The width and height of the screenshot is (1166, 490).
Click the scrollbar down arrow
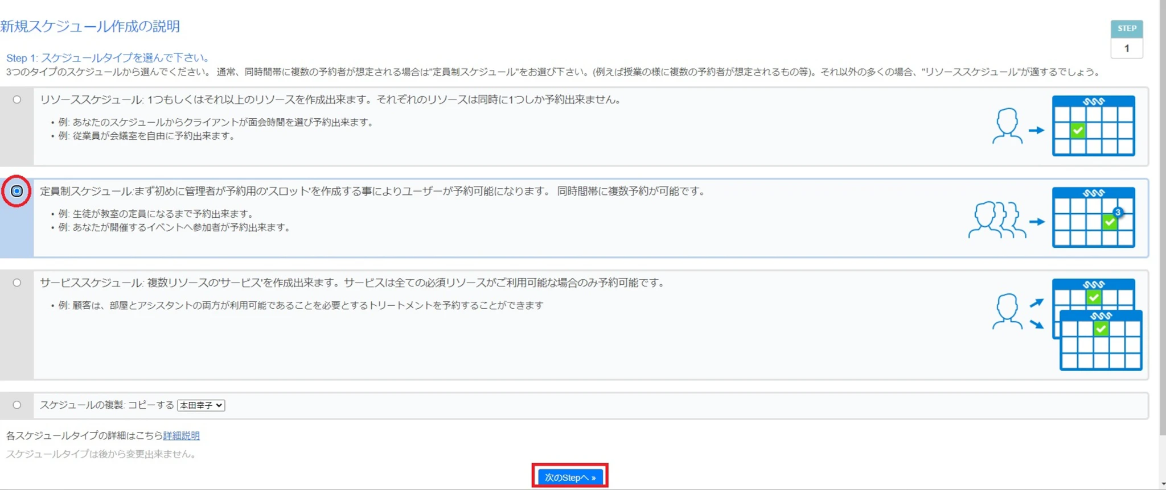point(1162,485)
